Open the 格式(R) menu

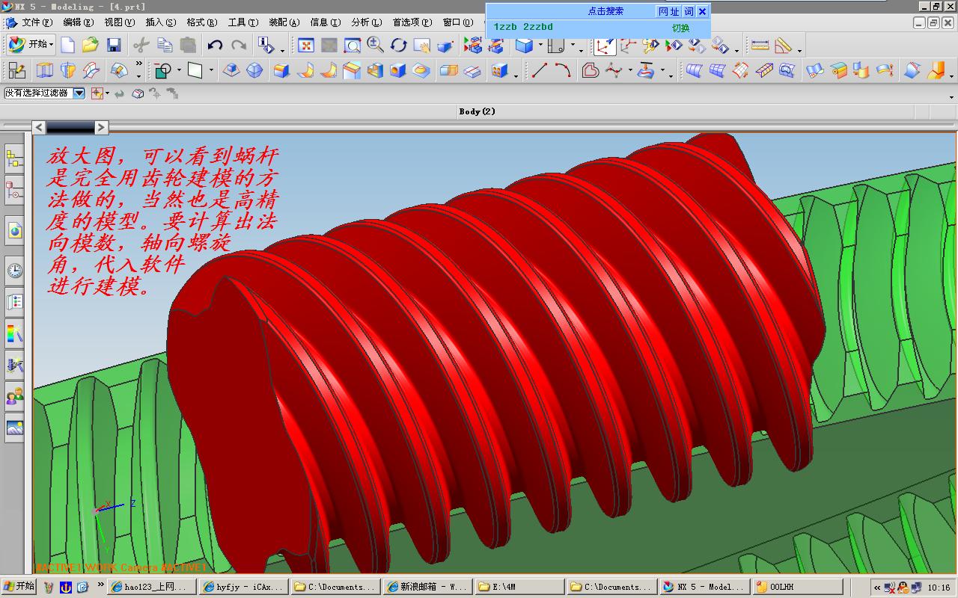pyautogui.click(x=201, y=22)
